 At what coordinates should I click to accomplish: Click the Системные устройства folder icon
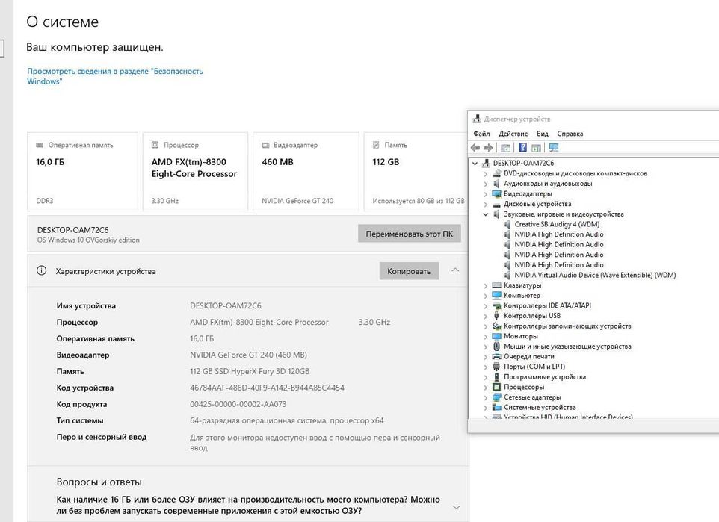[496, 407]
